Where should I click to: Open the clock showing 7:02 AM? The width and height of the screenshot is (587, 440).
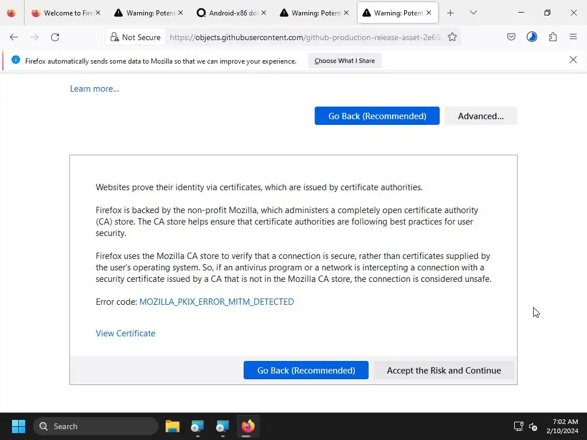562,426
